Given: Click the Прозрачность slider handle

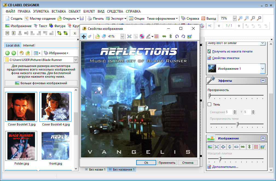Looking at the screenshot, I should click(x=209, y=95).
